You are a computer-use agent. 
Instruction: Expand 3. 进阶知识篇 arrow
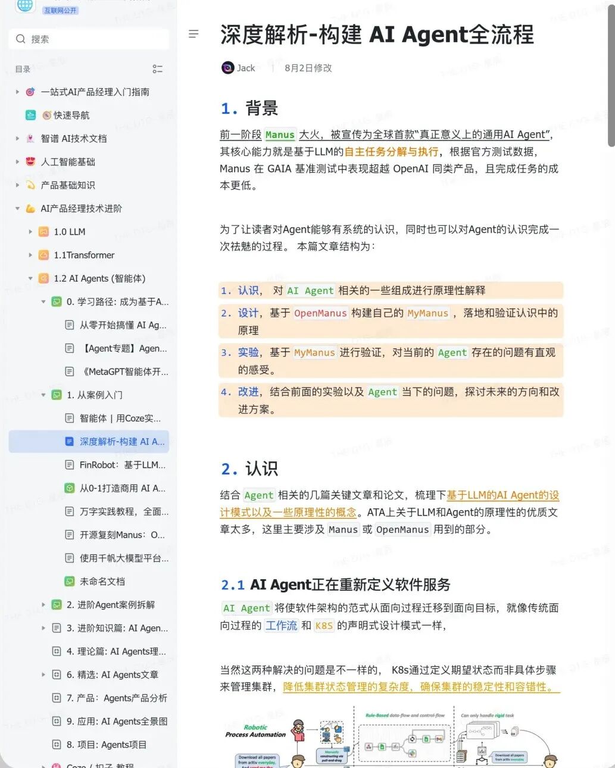click(x=43, y=627)
